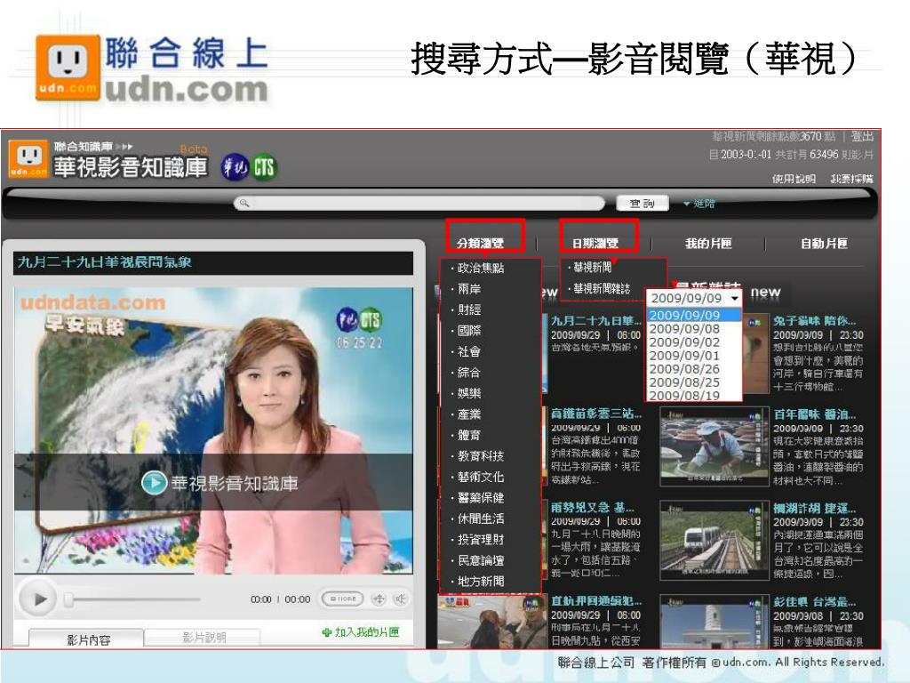
Task: Select date 2009/09/08 in list
Action: click(x=694, y=329)
